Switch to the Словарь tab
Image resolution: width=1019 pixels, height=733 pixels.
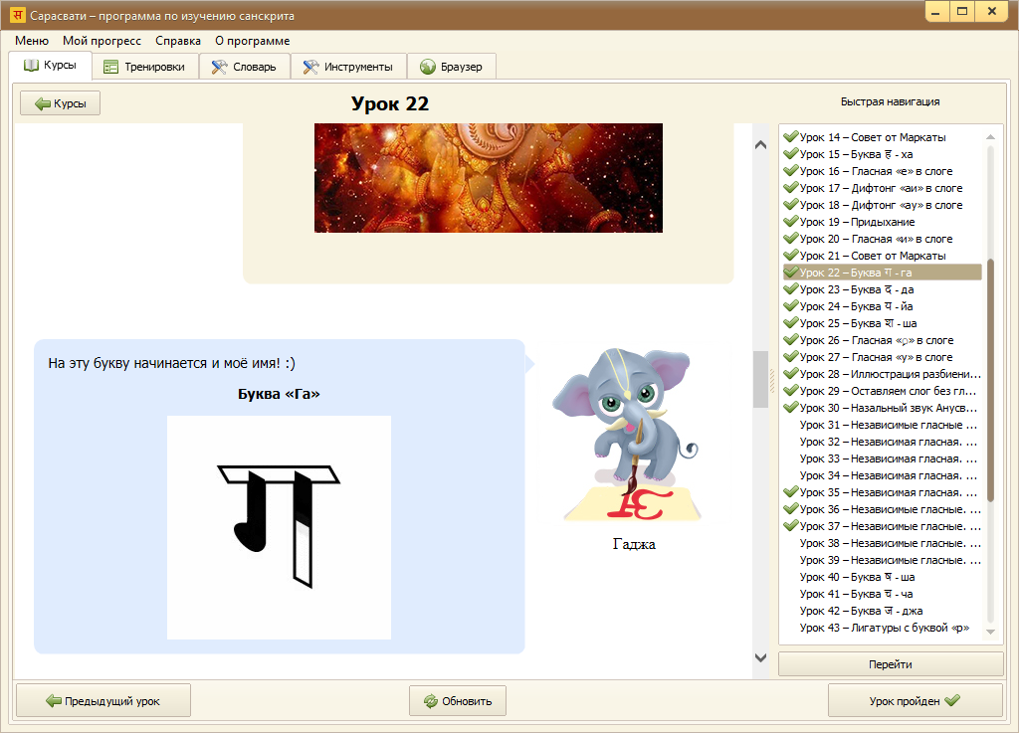click(245, 67)
